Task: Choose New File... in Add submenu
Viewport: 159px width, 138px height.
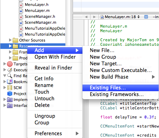Action: tap(121, 50)
